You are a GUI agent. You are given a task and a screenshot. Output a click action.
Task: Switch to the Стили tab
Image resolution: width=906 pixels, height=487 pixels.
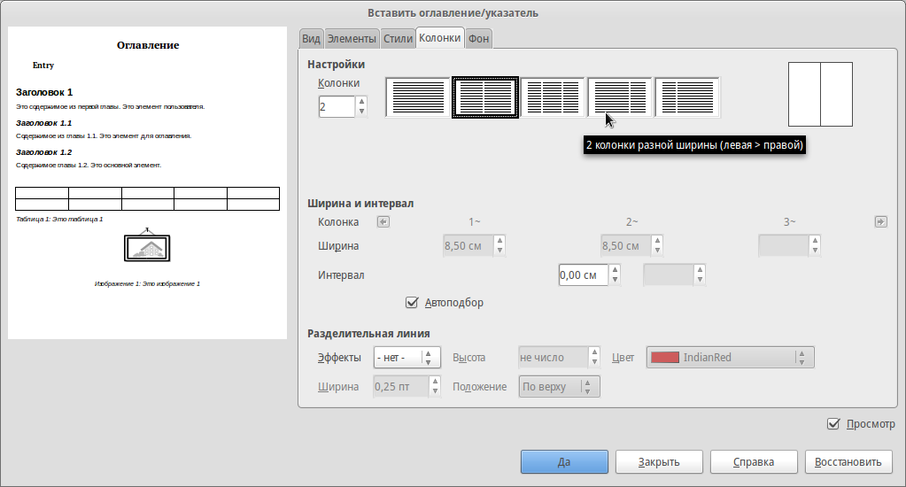click(x=399, y=39)
